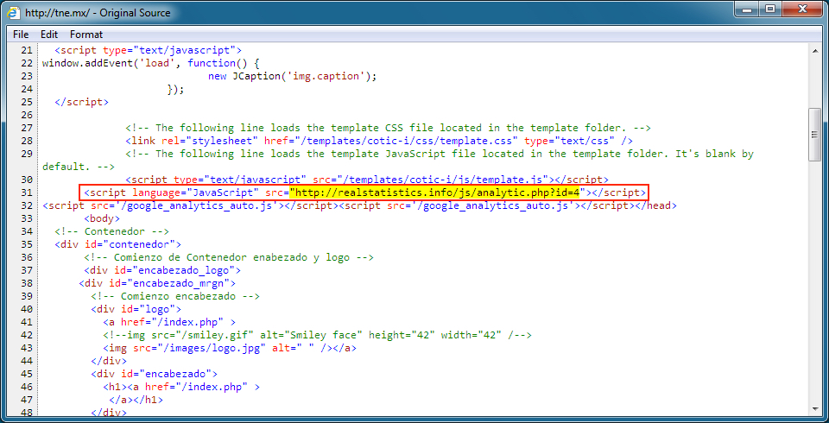Click line number 31 in the gutter
This screenshot has width=829, height=423.
pyautogui.click(x=26, y=193)
